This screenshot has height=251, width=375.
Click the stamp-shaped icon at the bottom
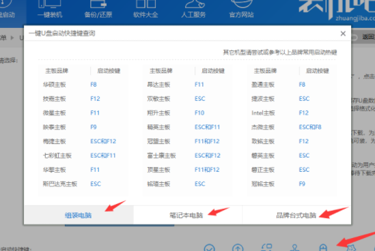[294, 248]
